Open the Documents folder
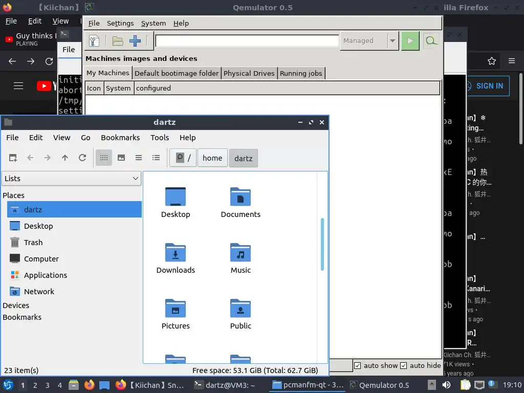Screen dimensions: 524x393 [241, 203]
